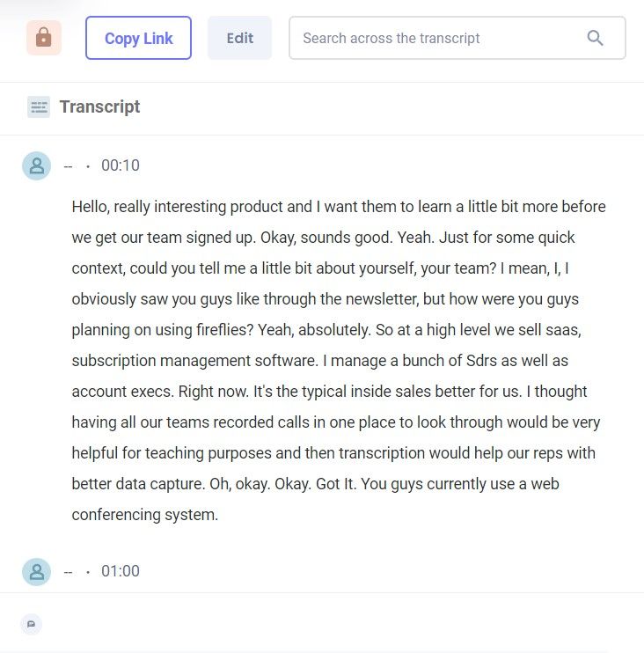
Task: Click the transcript lines icon beside the heading
Action: tap(39, 107)
